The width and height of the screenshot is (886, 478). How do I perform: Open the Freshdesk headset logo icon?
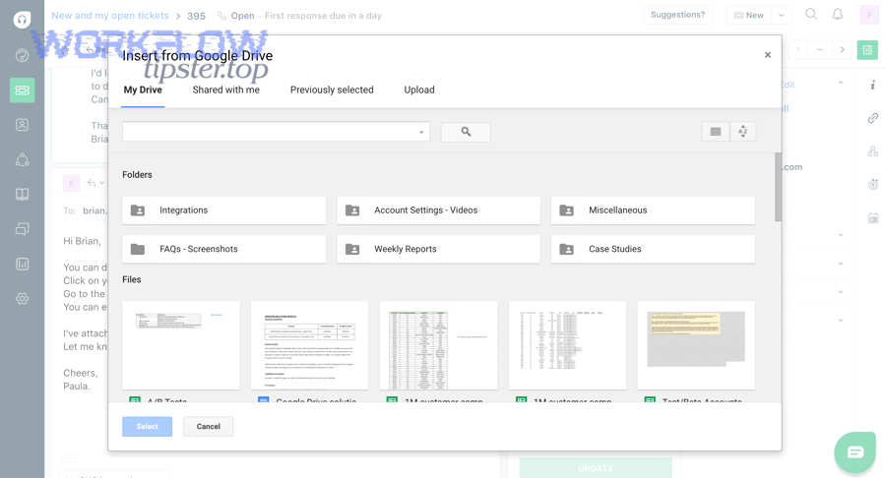22,20
